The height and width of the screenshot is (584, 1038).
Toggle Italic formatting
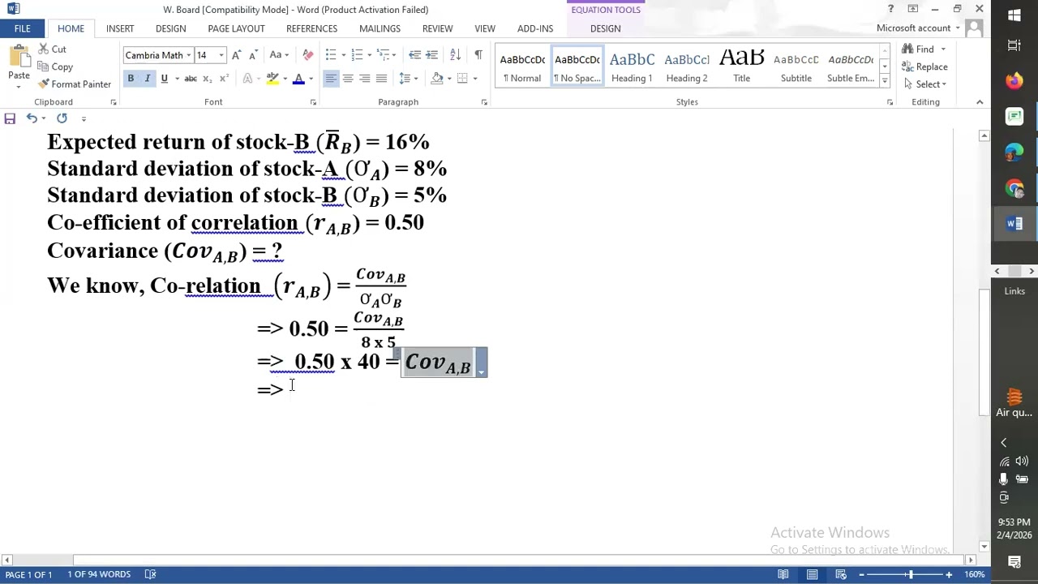coord(147,79)
